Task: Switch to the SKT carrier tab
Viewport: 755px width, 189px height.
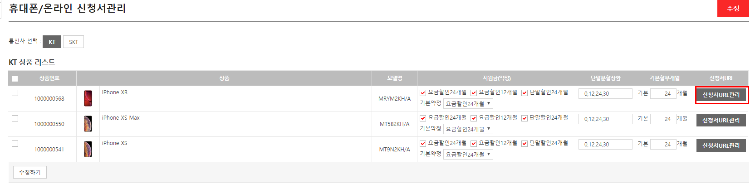Action: [x=74, y=42]
